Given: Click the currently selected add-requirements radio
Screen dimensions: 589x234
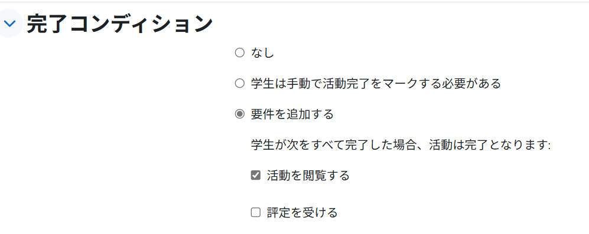Looking at the screenshot, I should (239, 114).
